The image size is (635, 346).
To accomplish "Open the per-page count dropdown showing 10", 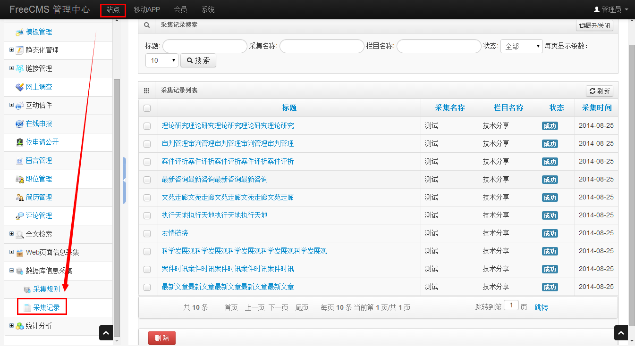I will pyautogui.click(x=162, y=60).
